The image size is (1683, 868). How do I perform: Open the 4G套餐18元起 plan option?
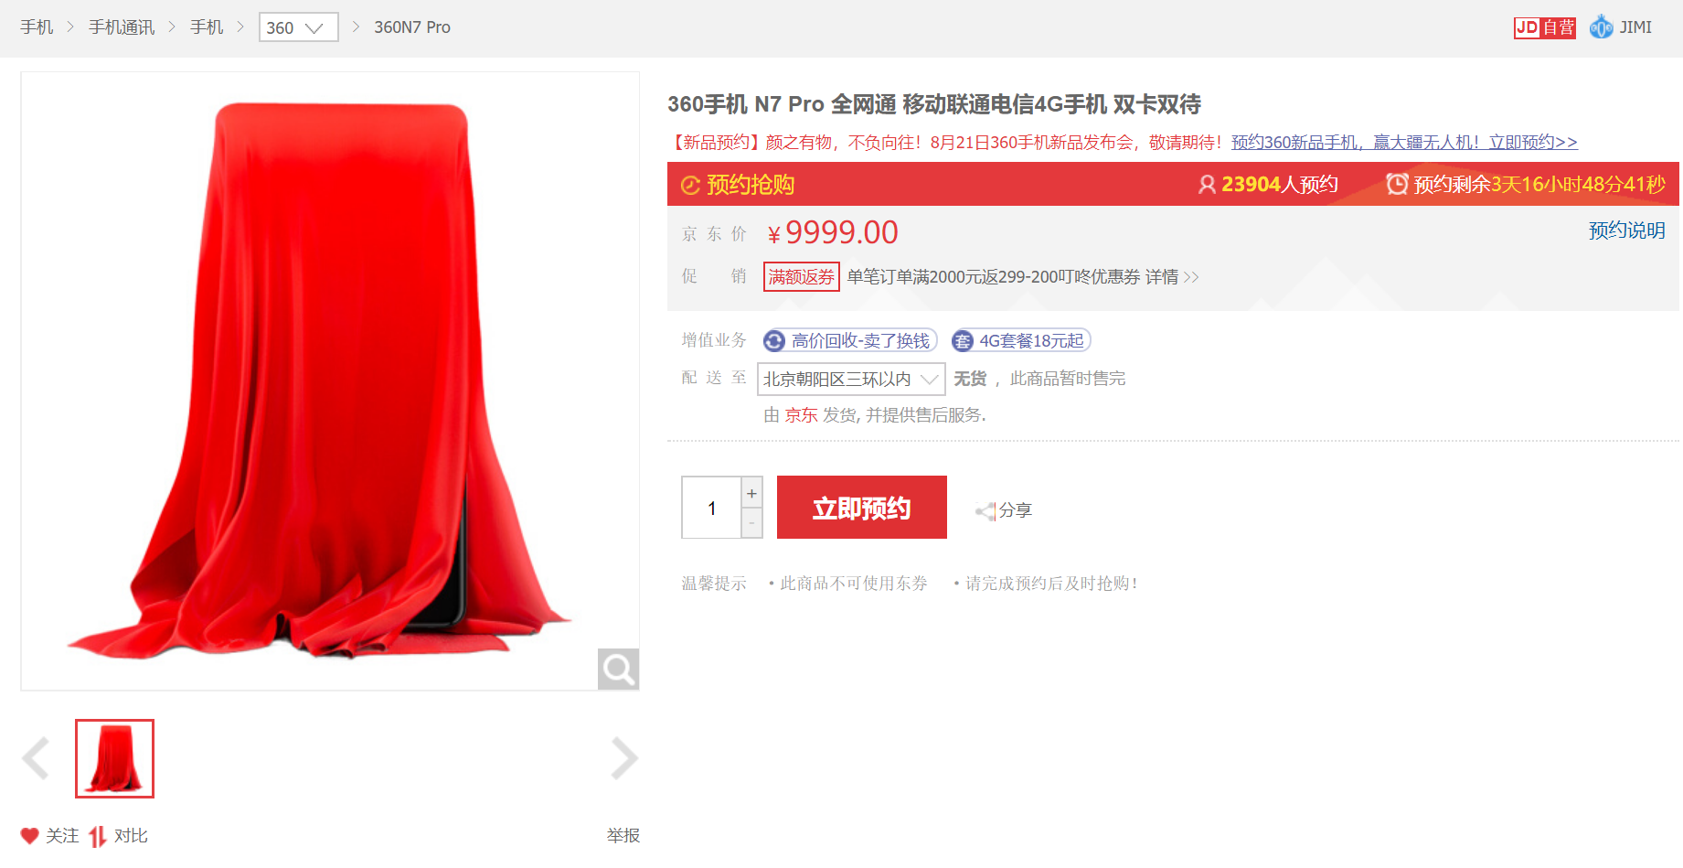pyautogui.click(x=1021, y=341)
